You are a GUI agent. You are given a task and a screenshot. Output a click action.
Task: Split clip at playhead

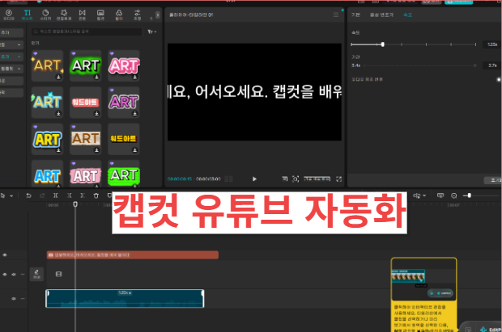coord(56,195)
